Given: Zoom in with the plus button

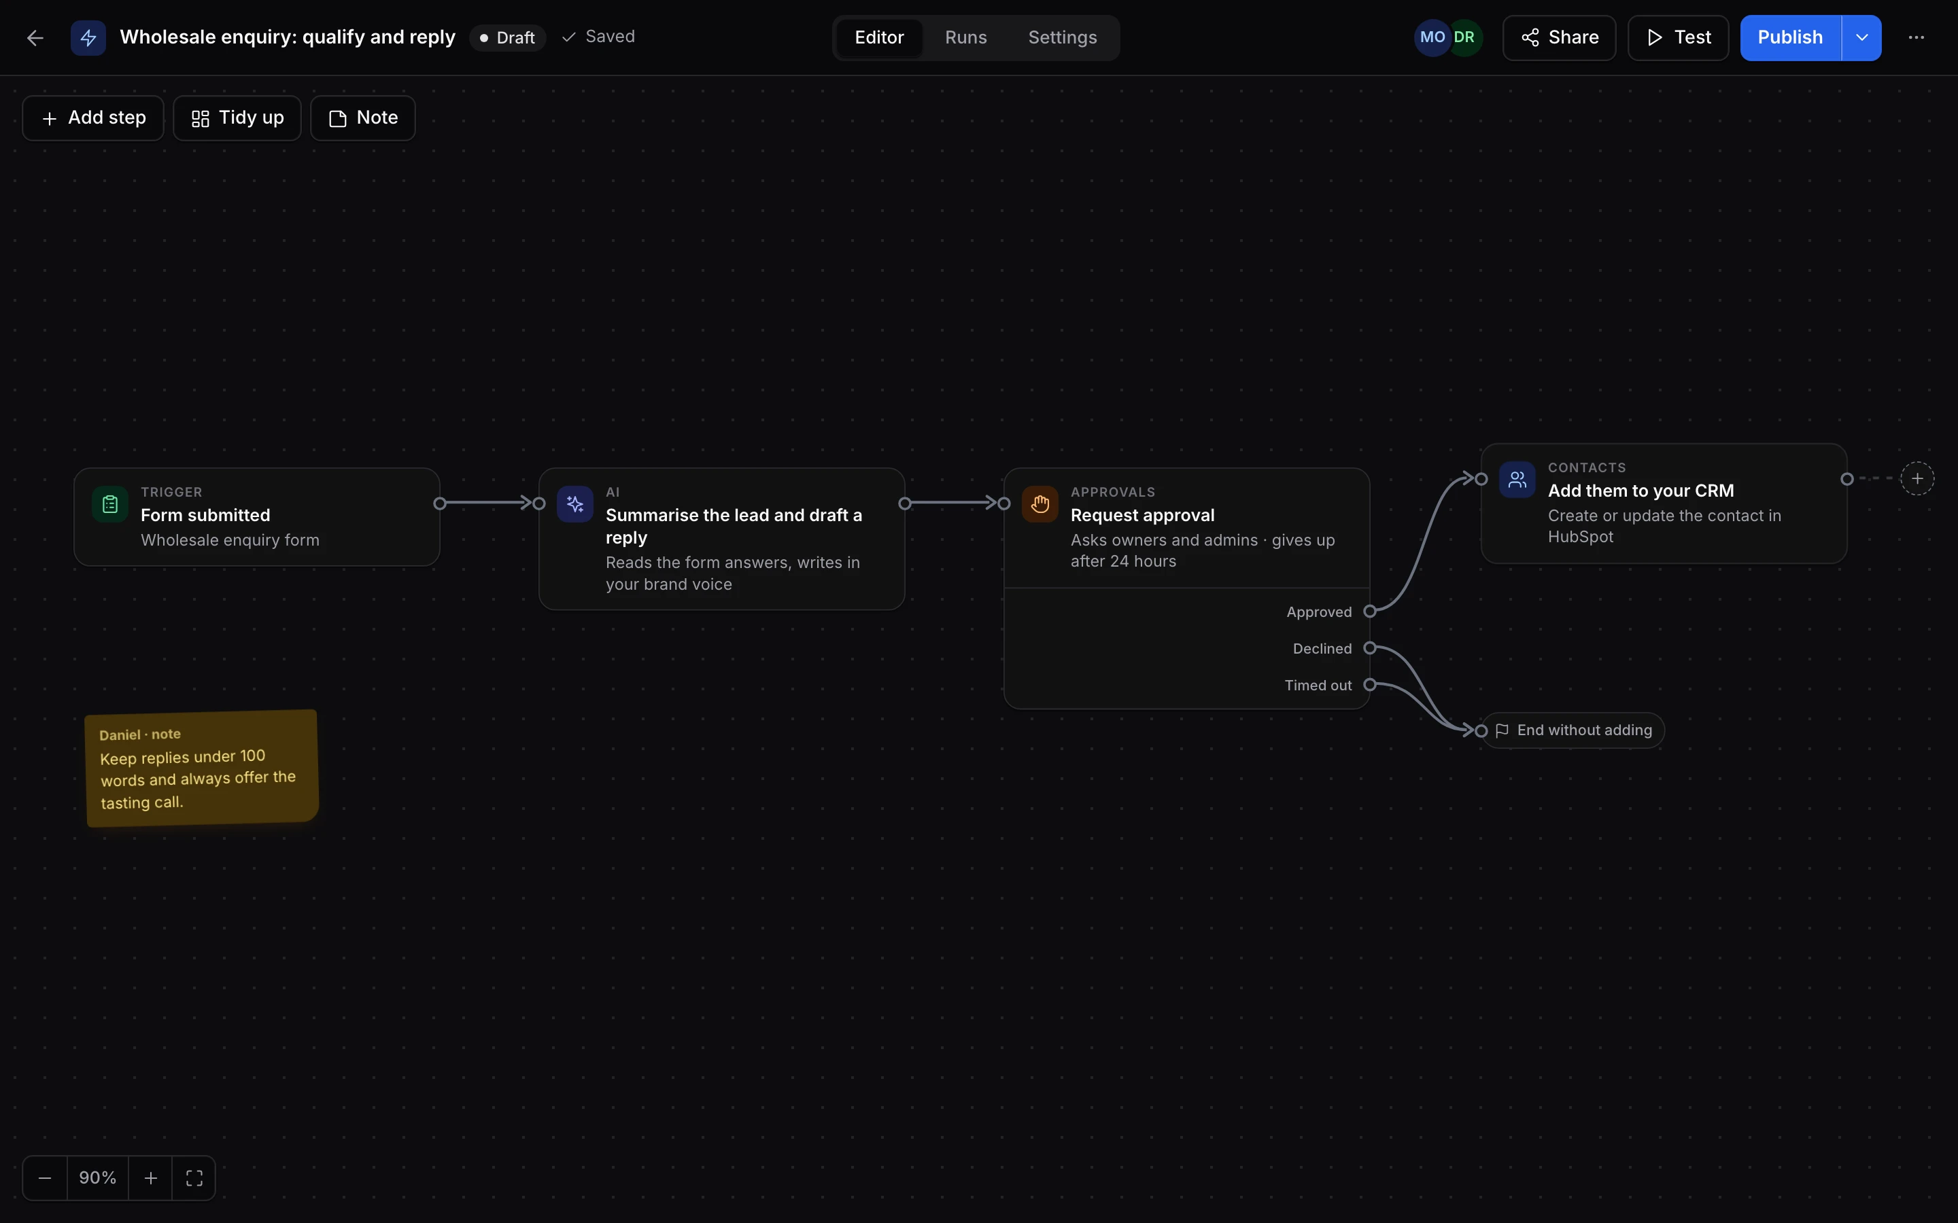Looking at the screenshot, I should click(150, 1179).
